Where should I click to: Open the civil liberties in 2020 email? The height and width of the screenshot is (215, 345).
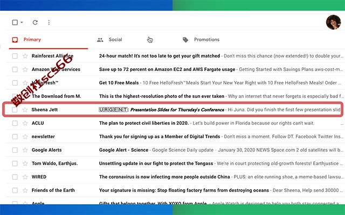click(144, 123)
